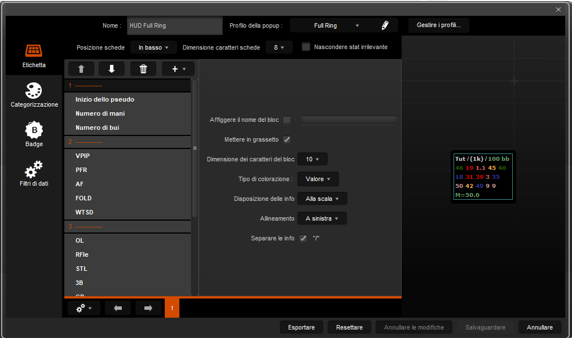
Task: Move selected stat up with arrow button
Action: tap(81, 69)
